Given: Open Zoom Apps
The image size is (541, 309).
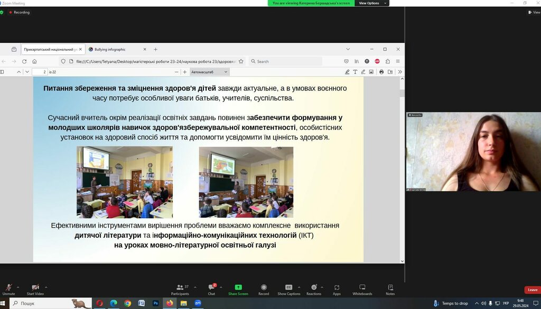Looking at the screenshot, I should click(x=337, y=288).
